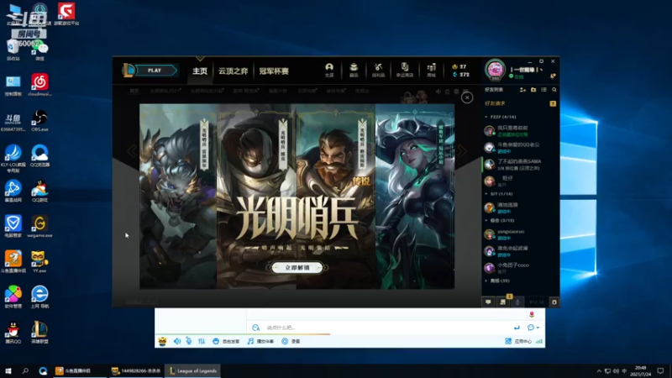Show the next promo slide arrow
The image size is (672, 378).
point(462,151)
